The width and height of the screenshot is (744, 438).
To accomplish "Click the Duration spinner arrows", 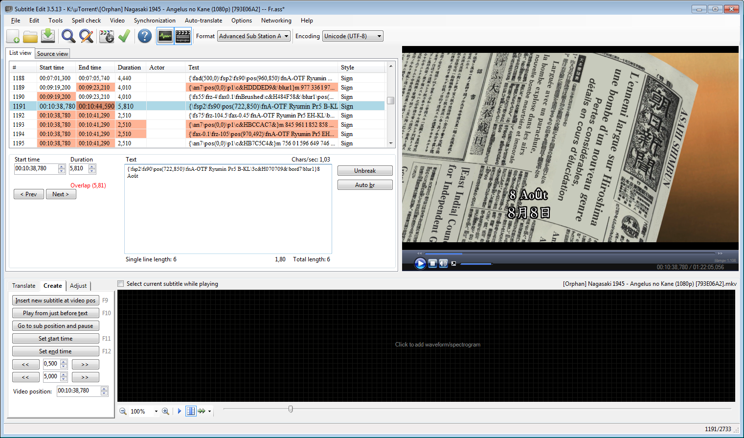I will tap(92, 169).
